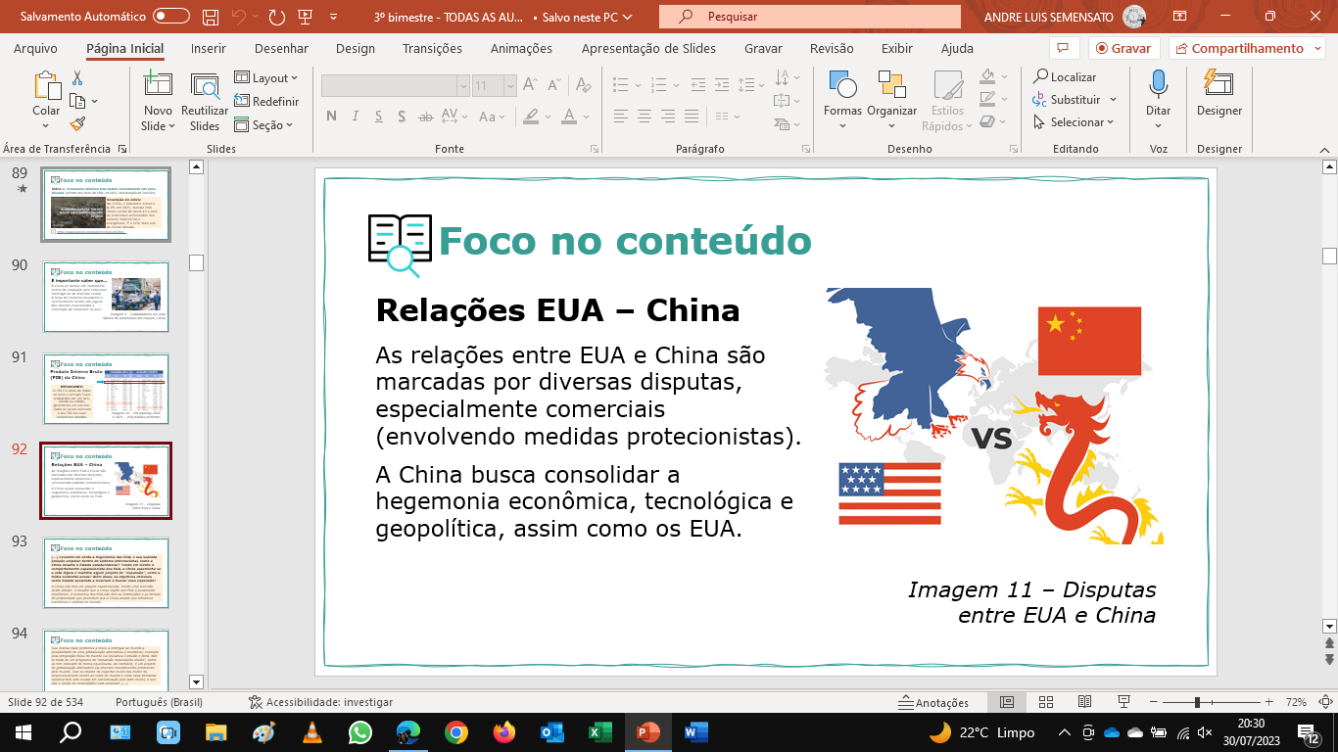Open Substituir dropdown arrow
The width and height of the screenshot is (1338, 752).
[x=1114, y=100]
